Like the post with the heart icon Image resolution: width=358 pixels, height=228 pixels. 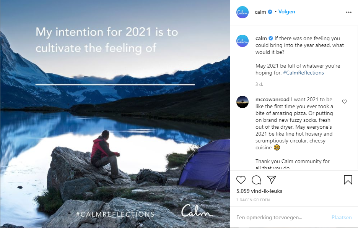(241, 180)
